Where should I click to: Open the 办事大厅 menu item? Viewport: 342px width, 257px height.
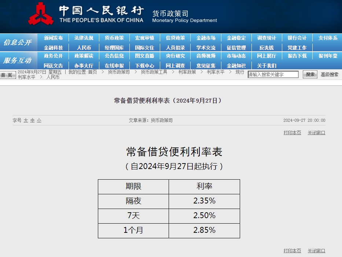coord(84,66)
